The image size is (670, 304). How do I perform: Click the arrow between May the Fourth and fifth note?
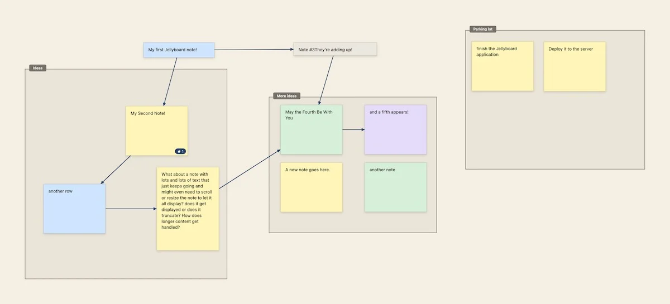[353, 129]
